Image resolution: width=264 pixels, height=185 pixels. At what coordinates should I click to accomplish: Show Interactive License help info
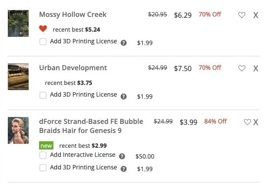point(122,156)
